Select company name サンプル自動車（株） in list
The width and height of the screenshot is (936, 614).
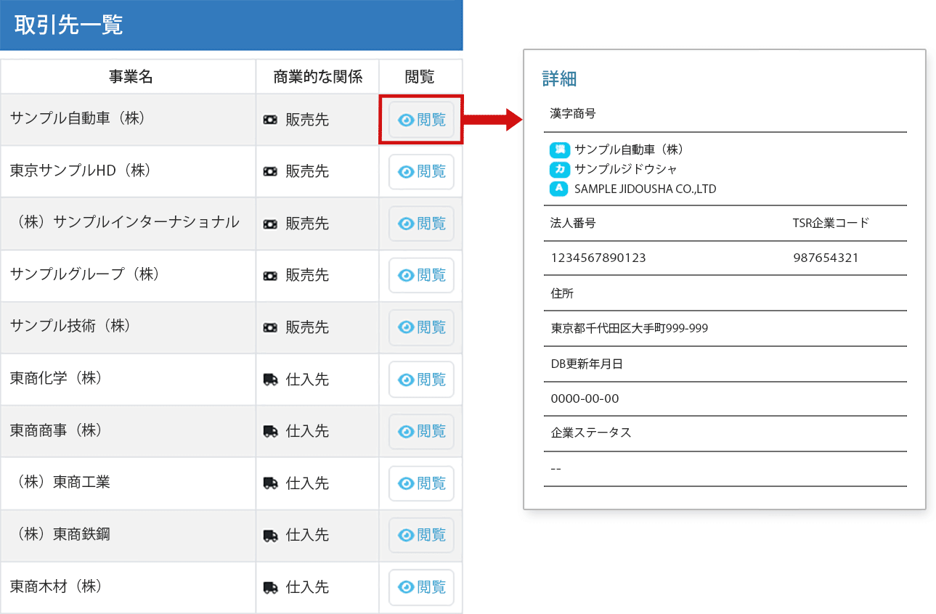coord(78,118)
